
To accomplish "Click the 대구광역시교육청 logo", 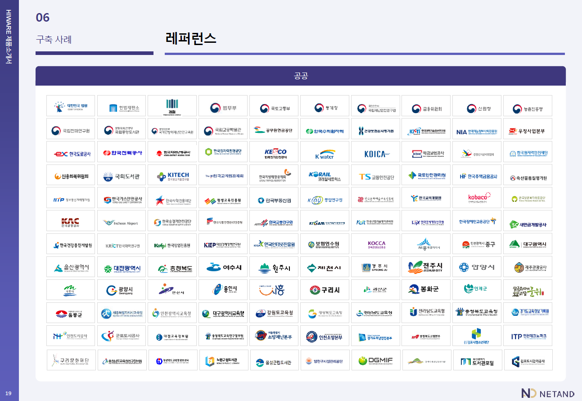I will (223, 313).
